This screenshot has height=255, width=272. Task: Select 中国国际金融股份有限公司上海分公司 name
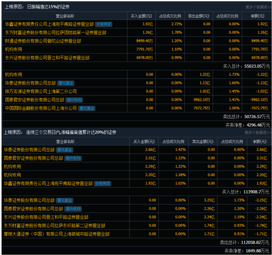pos(41,109)
